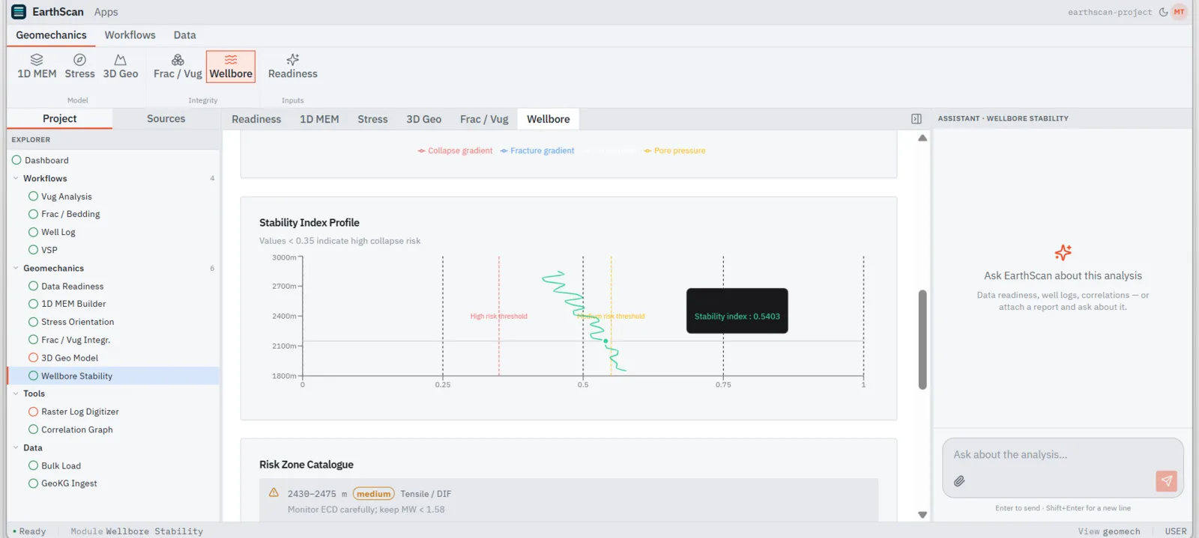Select the Frac / Vug ribbon tool
Screen dimensions: 1199x538
(178, 67)
